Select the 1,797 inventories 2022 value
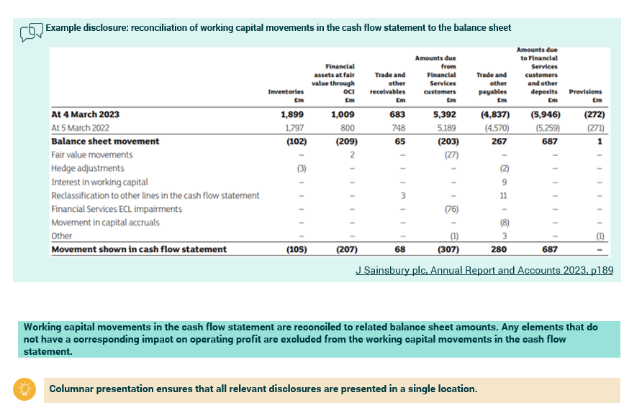Image resolution: width=642 pixels, height=418 pixels. click(x=294, y=128)
